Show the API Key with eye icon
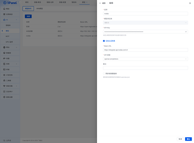 (x=186, y=32)
